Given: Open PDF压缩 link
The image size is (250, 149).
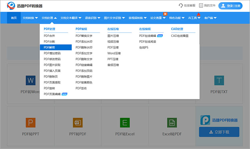Looking at the screenshot, I should click(x=113, y=47).
